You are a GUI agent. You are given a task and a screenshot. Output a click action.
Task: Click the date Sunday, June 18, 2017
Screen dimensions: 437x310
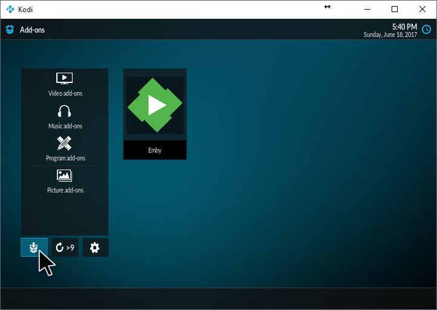click(x=390, y=35)
